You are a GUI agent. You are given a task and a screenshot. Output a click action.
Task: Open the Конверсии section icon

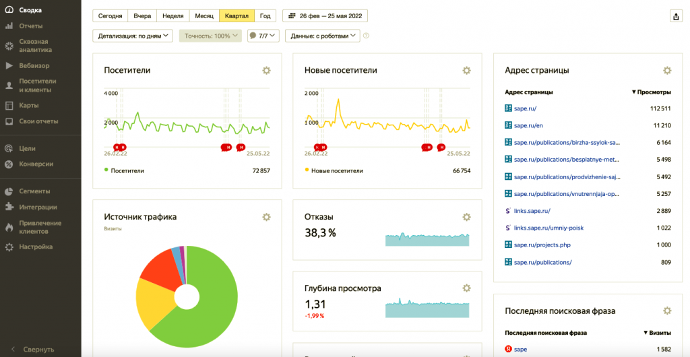point(9,164)
